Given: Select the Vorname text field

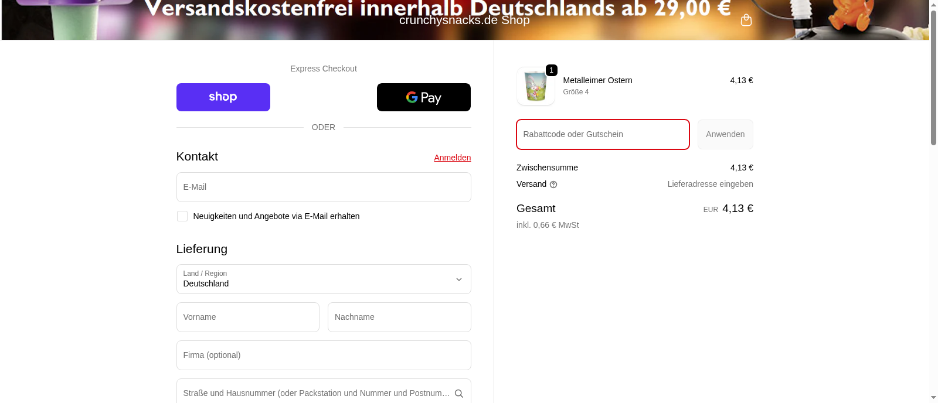Looking at the screenshot, I should coord(247,317).
